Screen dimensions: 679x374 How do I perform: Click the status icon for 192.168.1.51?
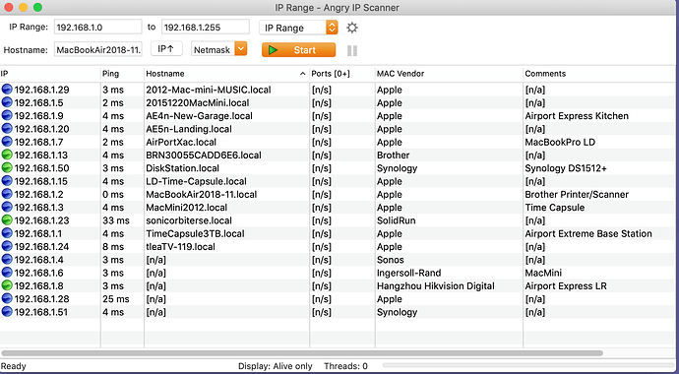pos(7,312)
